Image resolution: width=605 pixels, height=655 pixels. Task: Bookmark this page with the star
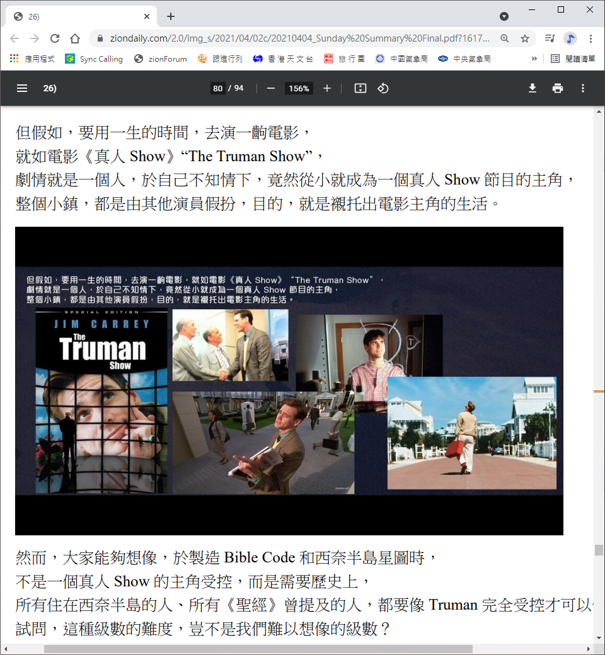coord(525,38)
